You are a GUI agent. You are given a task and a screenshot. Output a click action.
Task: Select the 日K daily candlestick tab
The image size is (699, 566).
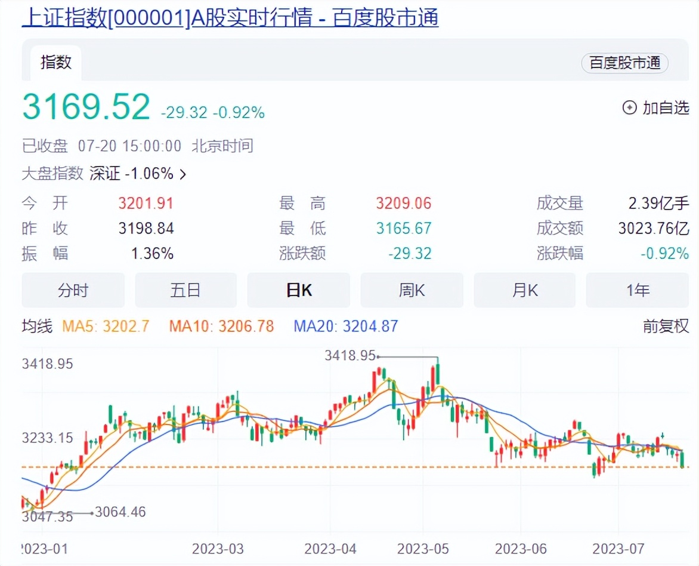(298, 290)
